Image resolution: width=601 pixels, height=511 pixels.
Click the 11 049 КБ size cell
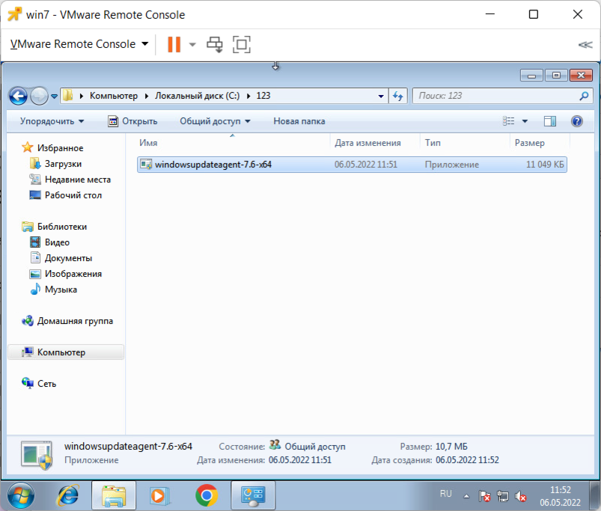tap(545, 165)
